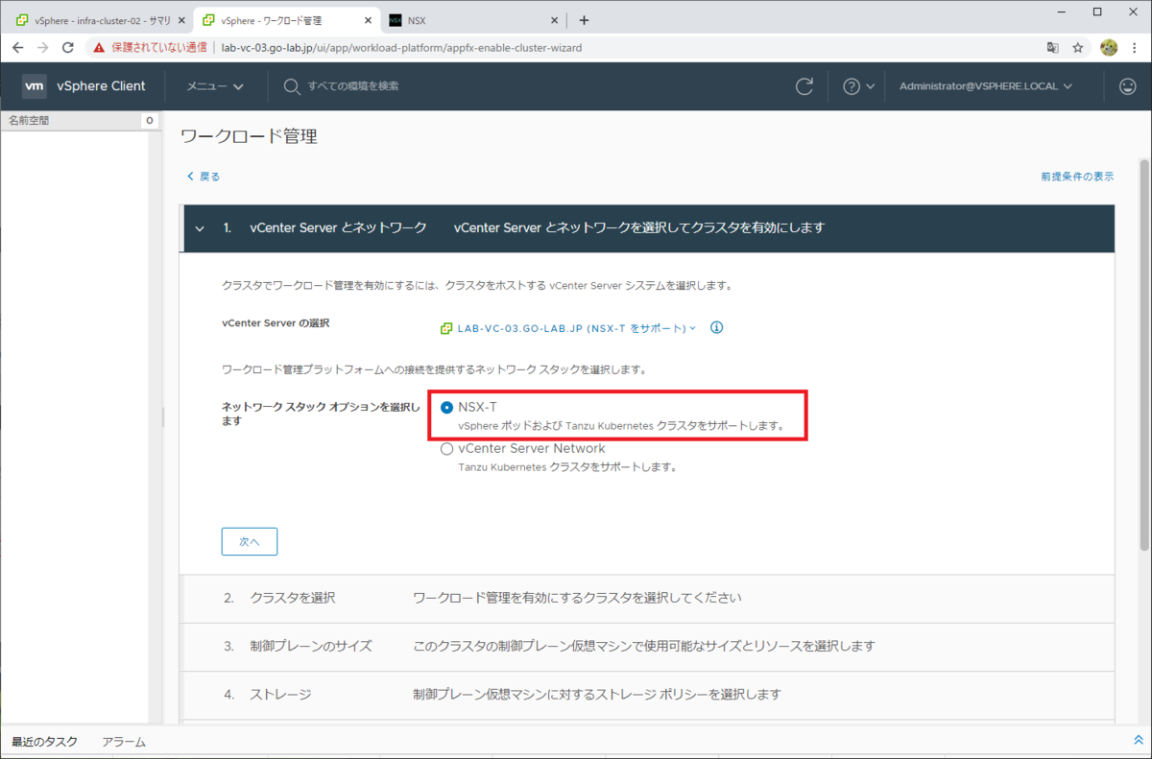Open the browser translate icon
The image size is (1152, 759).
coord(1052,46)
